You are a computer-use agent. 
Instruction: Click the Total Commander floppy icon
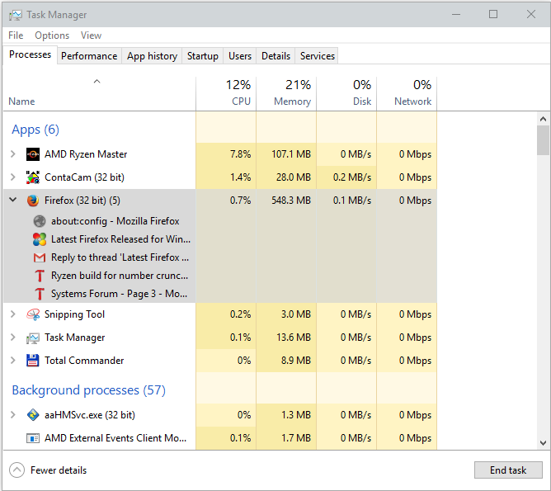33,361
